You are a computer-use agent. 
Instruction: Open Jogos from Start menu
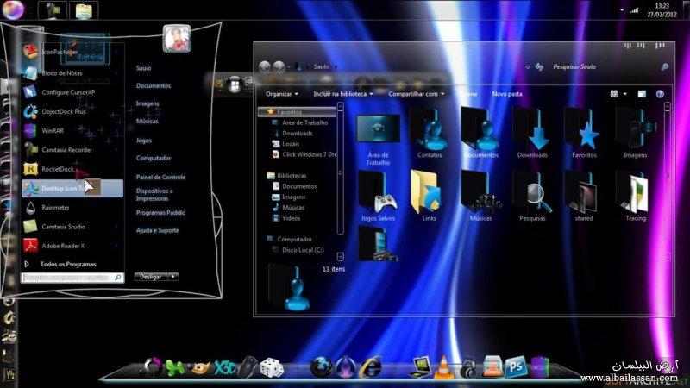[x=143, y=141]
